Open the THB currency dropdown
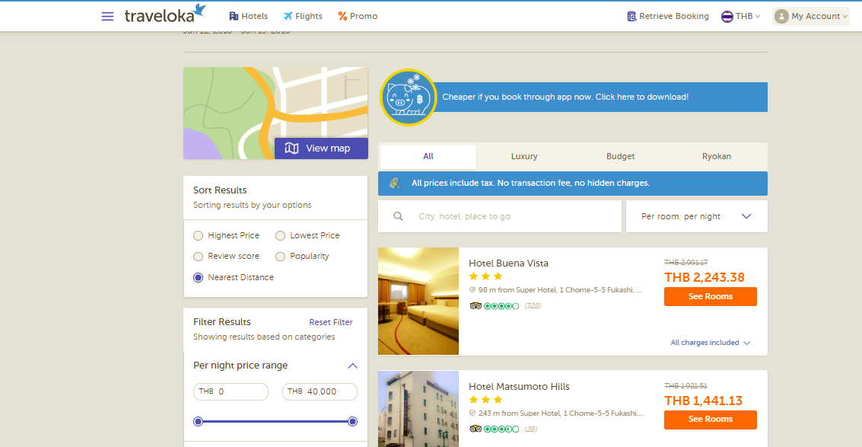 coord(740,17)
